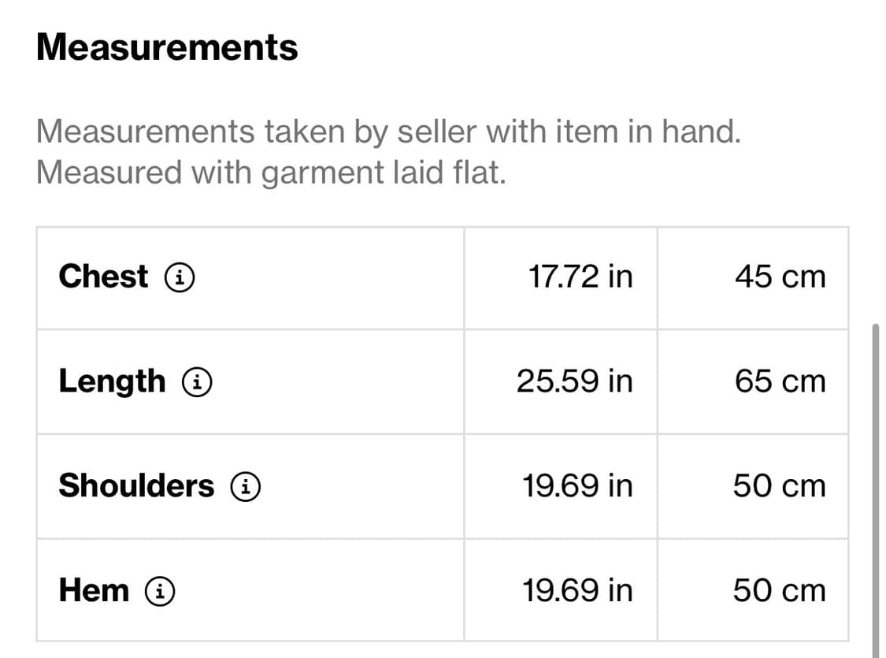Click the Measurements heading
Viewport: 886px width, 658px height.
click(167, 47)
